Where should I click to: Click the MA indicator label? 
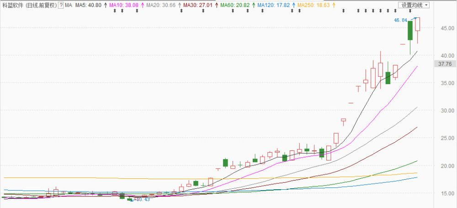point(69,5)
